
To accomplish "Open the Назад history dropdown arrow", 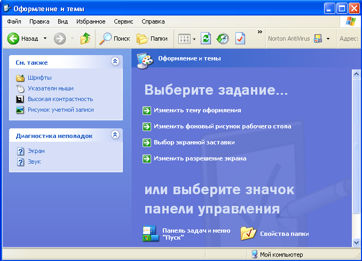I will (45, 39).
